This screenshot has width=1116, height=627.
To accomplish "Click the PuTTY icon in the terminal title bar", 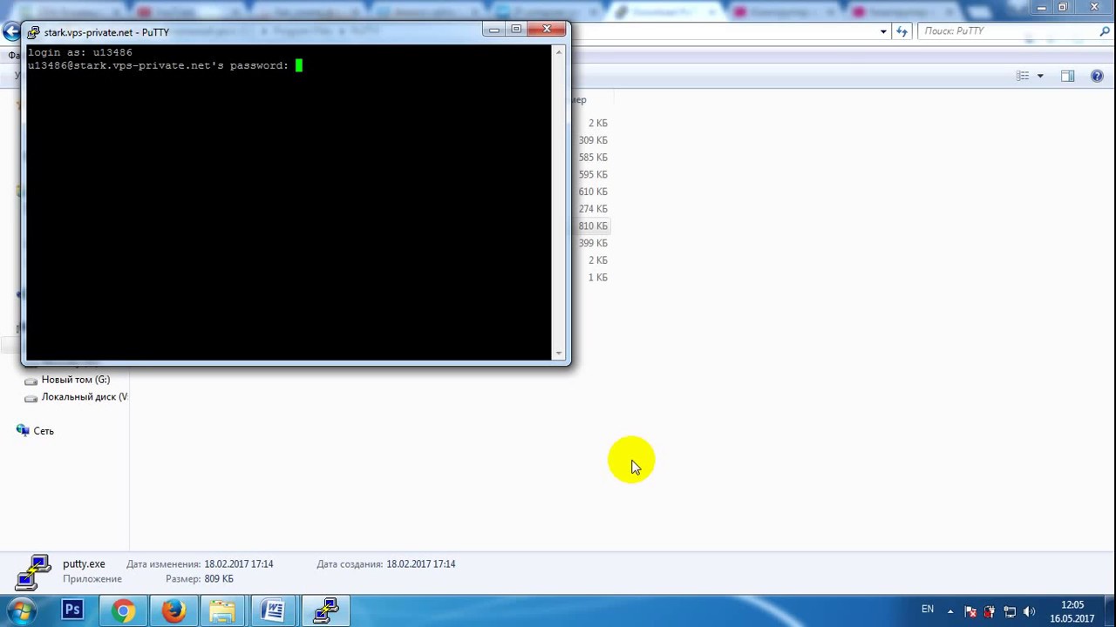I will click(33, 32).
